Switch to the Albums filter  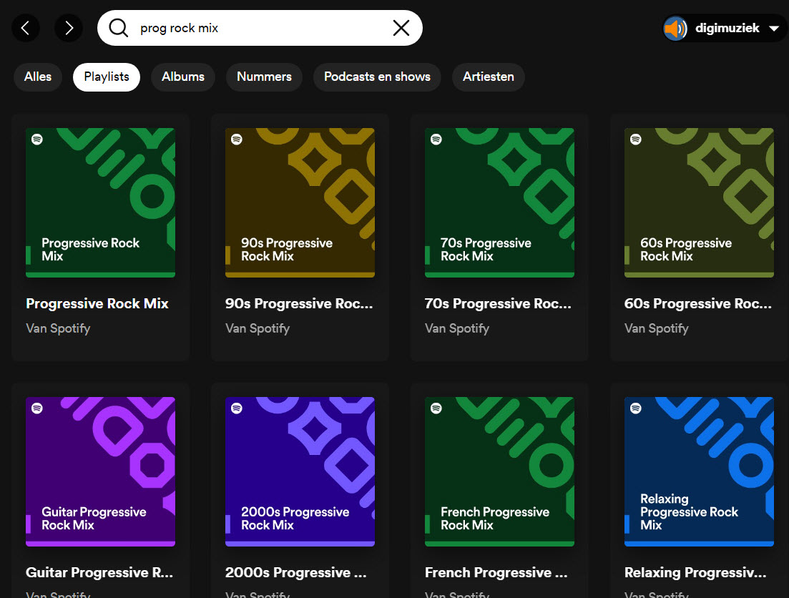click(183, 77)
